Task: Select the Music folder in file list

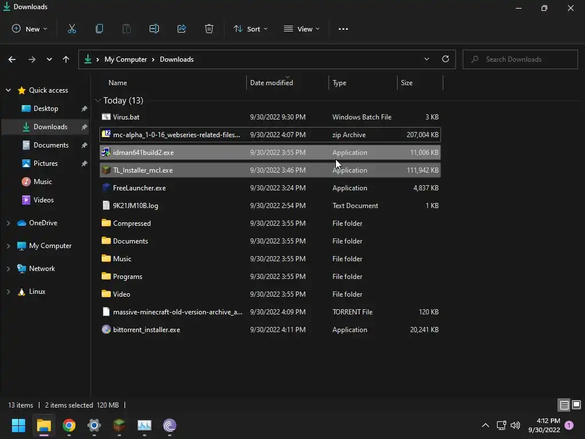Action: tap(270, 259)
